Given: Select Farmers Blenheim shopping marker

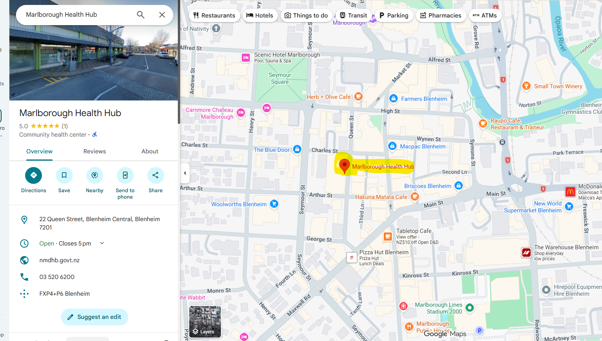Looking at the screenshot, I should [x=393, y=99].
